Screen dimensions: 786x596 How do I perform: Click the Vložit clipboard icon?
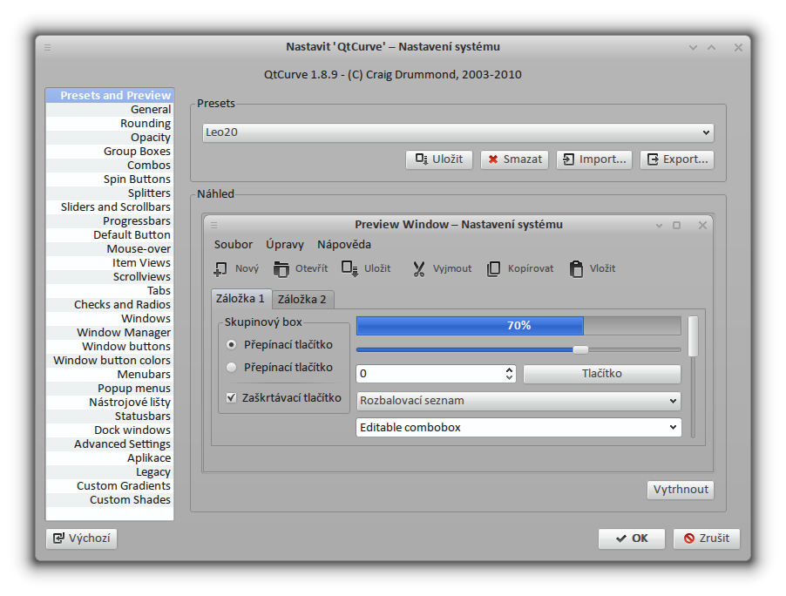[577, 269]
